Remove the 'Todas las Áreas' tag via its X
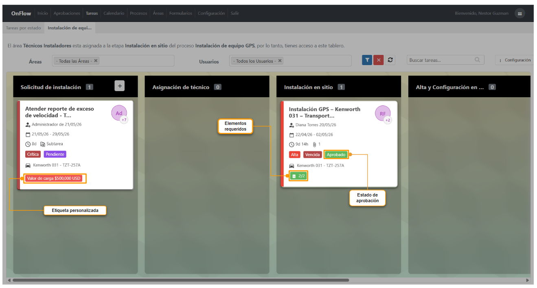This screenshot has height=288, width=537. 96,61
